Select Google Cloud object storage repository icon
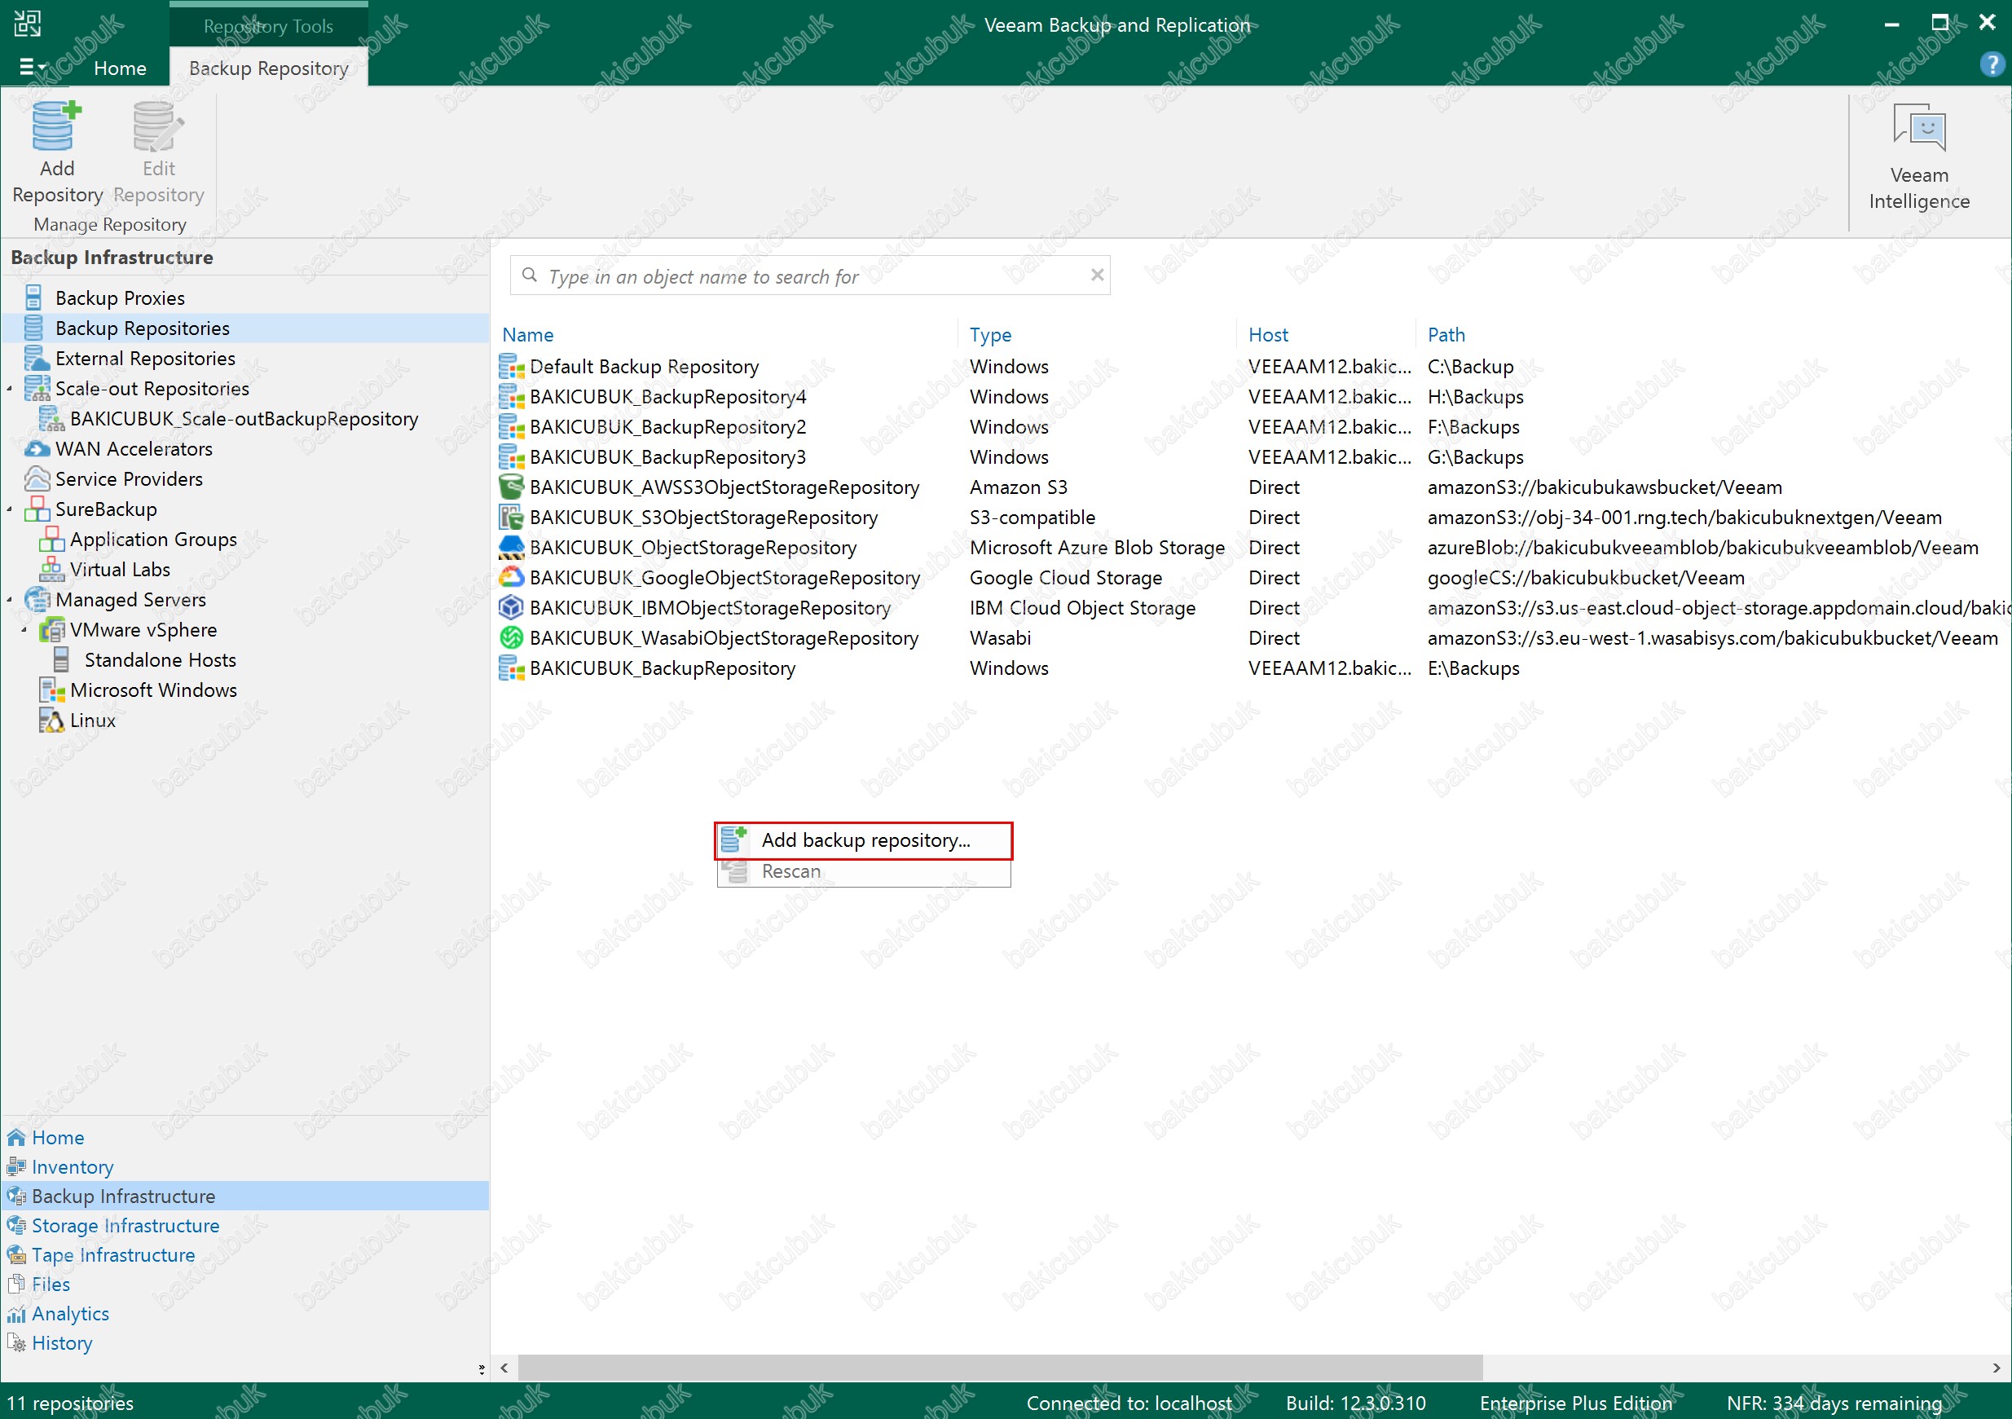 tap(511, 578)
